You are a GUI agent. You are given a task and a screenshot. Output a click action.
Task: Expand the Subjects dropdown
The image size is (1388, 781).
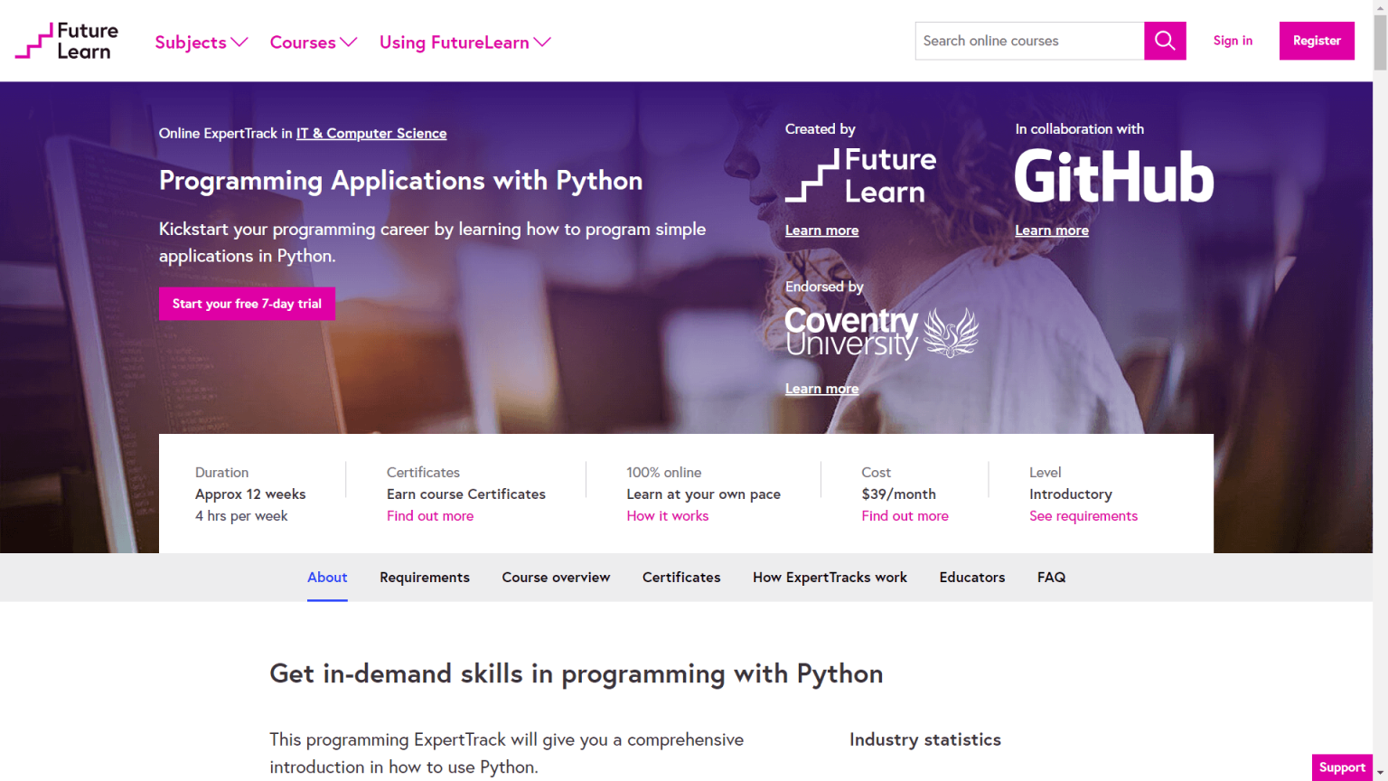[x=201, y=42]
